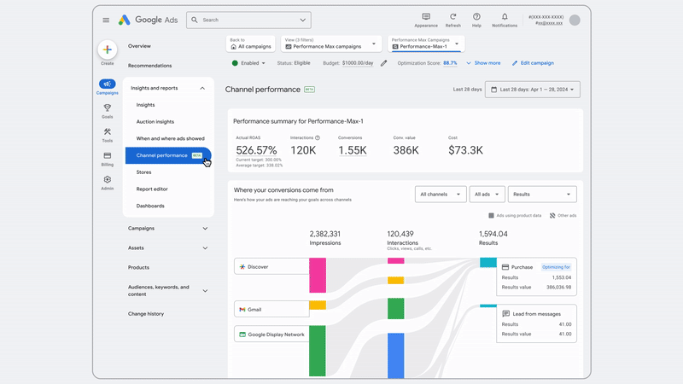Click the Purchase card icon
This screenshot has height=384, width=683.
coord(505,267)
